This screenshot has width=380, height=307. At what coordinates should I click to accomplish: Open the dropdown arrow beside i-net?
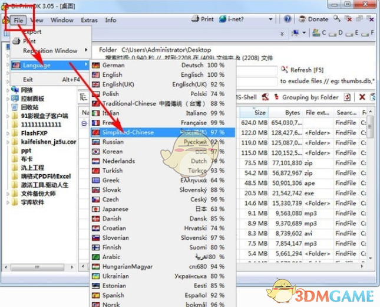[x=270, y=19]
